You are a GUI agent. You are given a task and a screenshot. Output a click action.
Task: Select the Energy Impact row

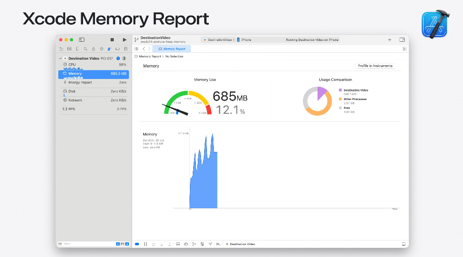pyautogui.click(x=94, y=83)
